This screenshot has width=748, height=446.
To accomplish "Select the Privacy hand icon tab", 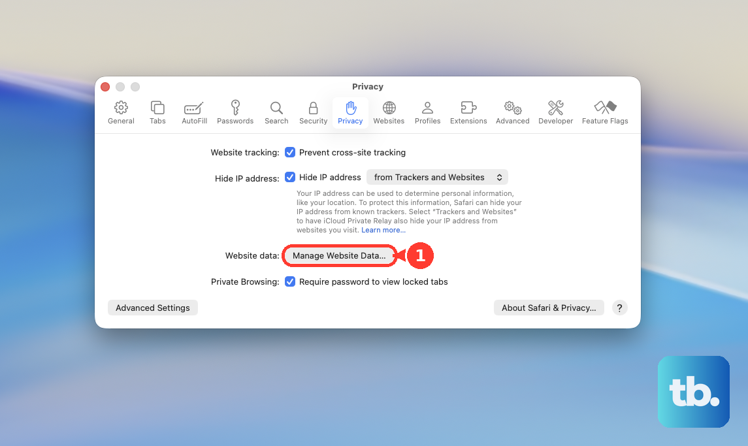I will [x=350, y=112].
